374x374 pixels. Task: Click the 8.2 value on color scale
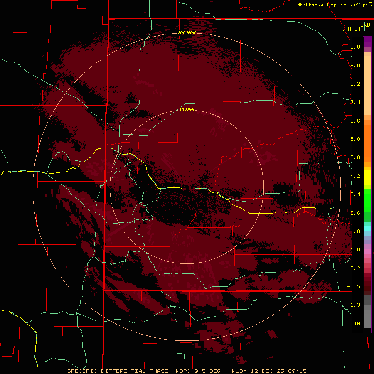pos(355,84)
